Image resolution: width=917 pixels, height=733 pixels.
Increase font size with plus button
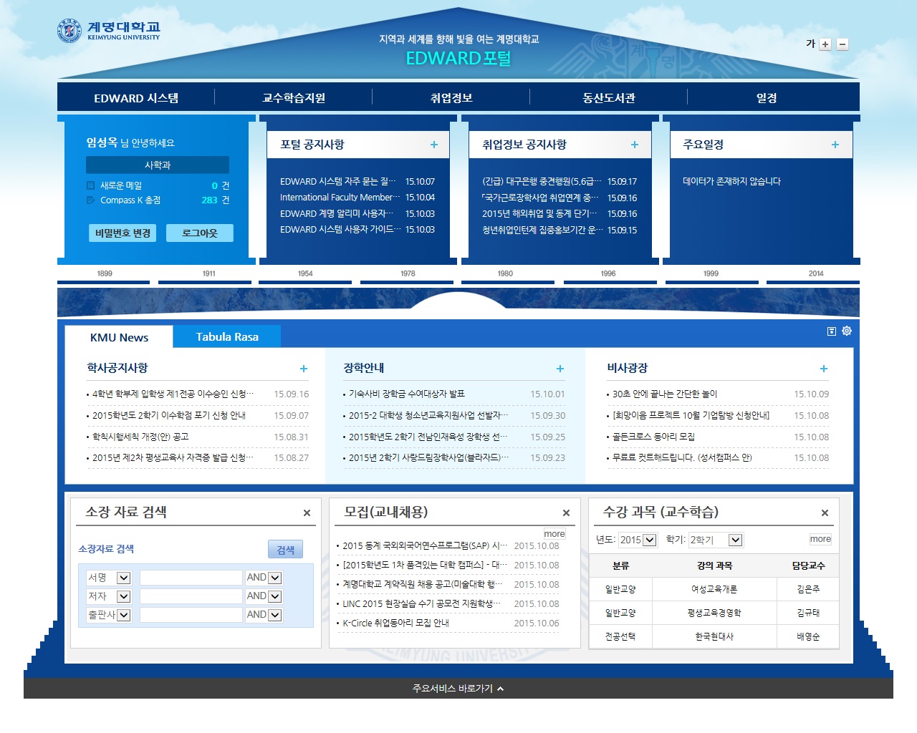(825, 44)
